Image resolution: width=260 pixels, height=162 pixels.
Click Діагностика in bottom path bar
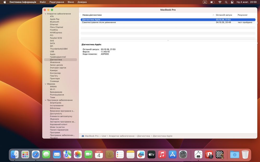pos(144,136)
